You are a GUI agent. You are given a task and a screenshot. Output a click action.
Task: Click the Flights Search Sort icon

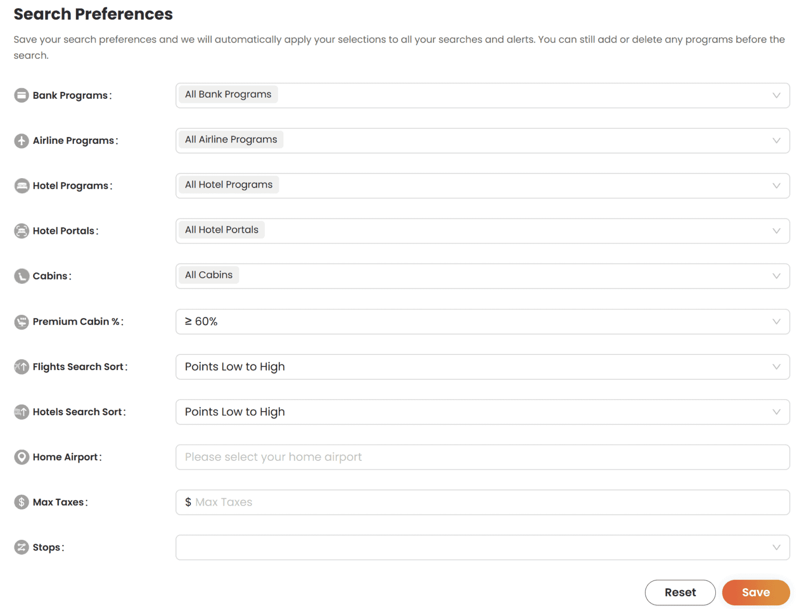21,367
